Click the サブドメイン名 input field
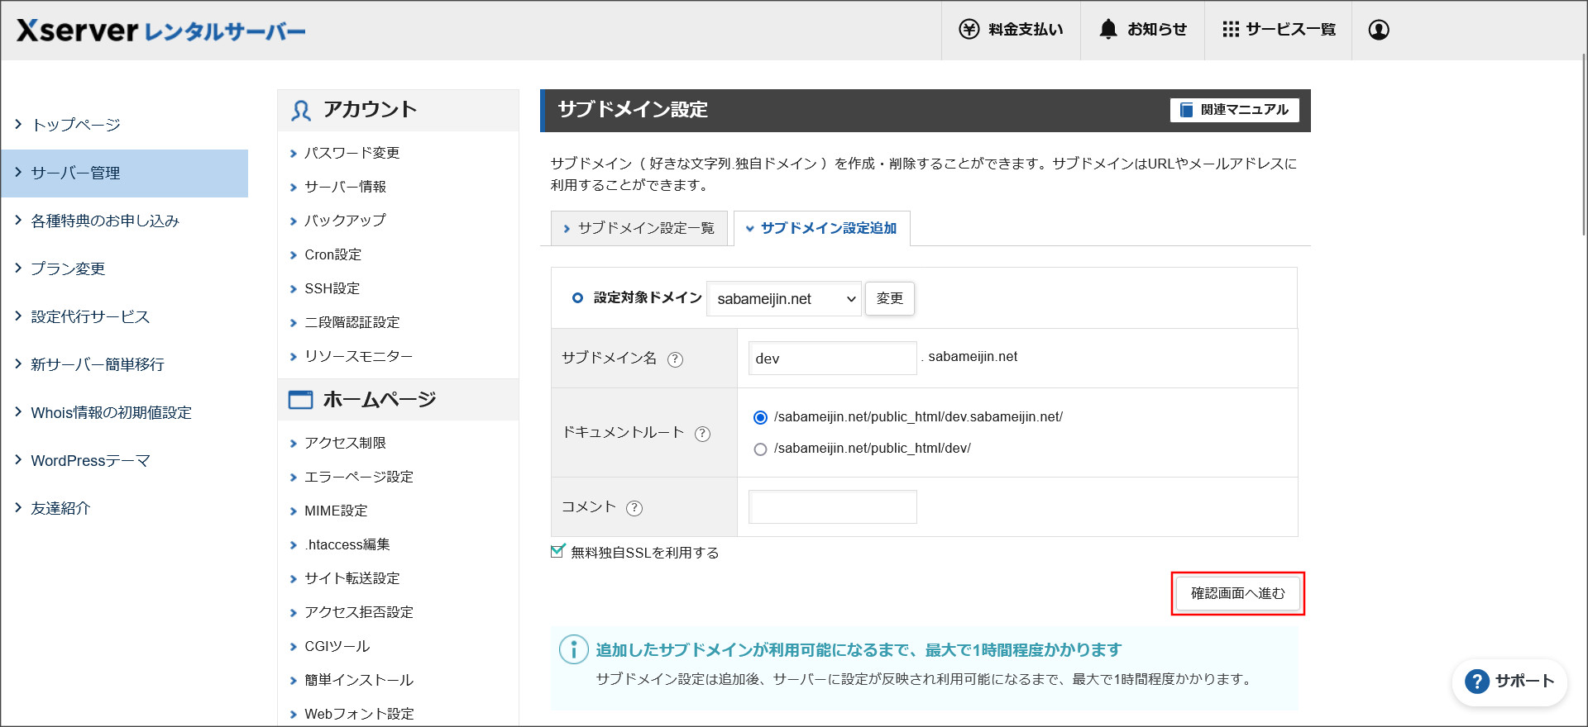The image size is (1588, 727). click(x=832, y=359)
